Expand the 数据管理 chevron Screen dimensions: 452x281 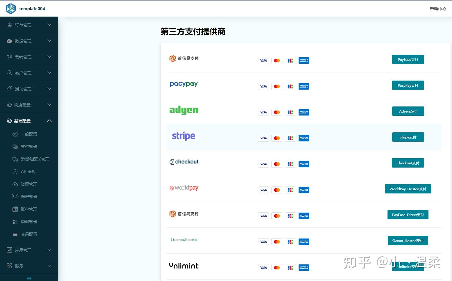click(49, 41)
